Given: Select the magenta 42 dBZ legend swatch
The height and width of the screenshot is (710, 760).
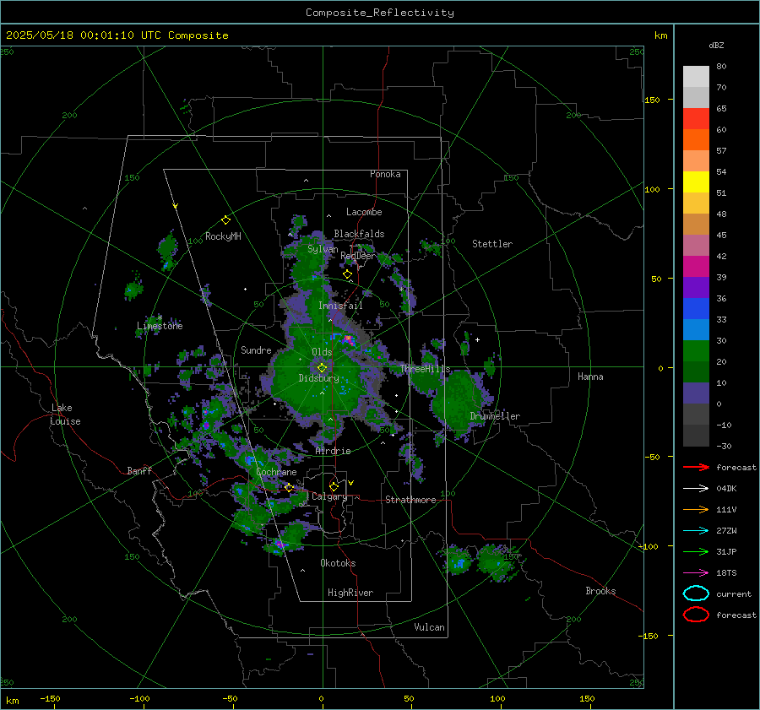Looking at the screenshot, I should pyautogui.click(x=696, y=267).
